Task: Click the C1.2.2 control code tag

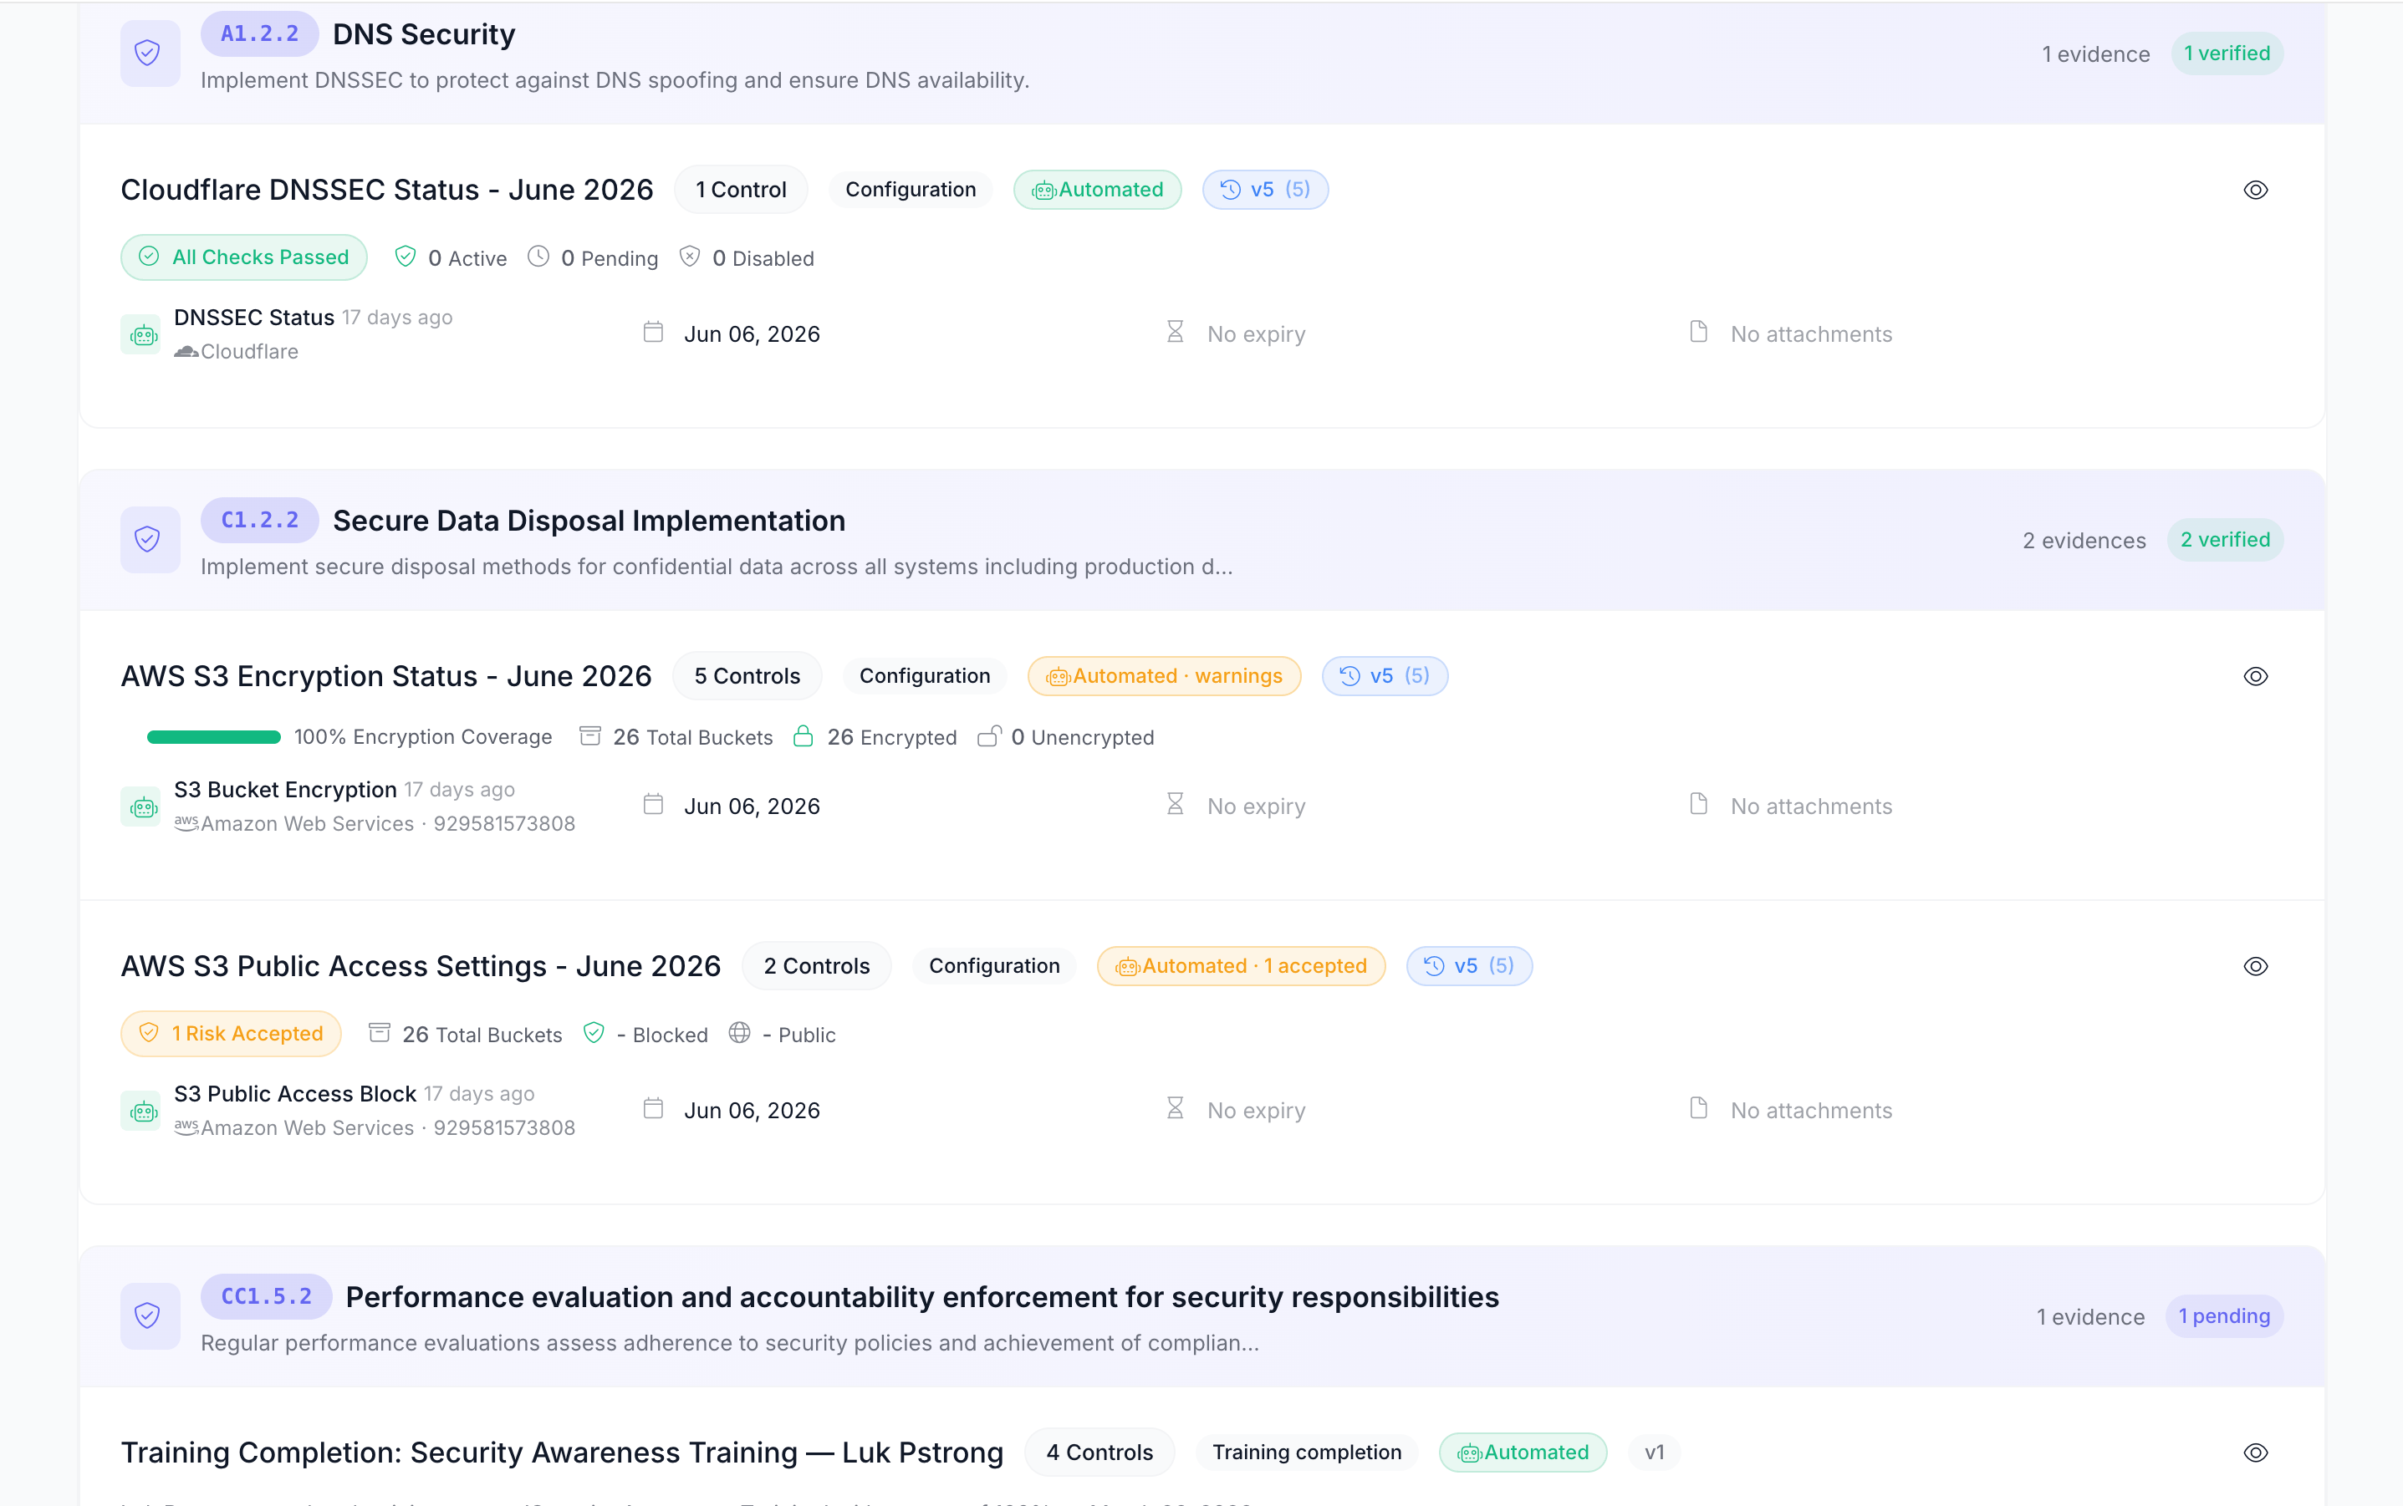Action: point(259,520)
